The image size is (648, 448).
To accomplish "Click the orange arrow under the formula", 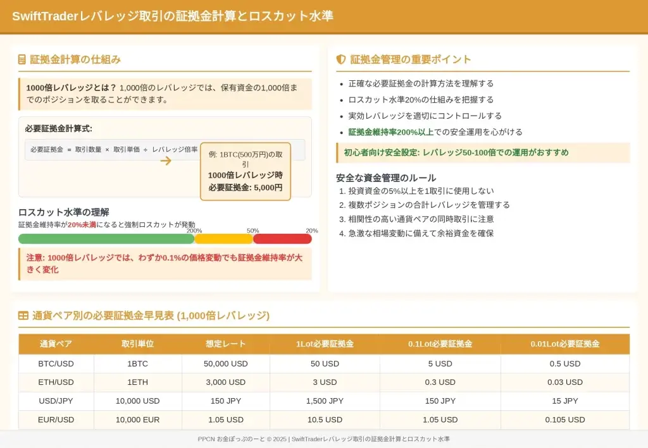I will (x=166, y=161).
